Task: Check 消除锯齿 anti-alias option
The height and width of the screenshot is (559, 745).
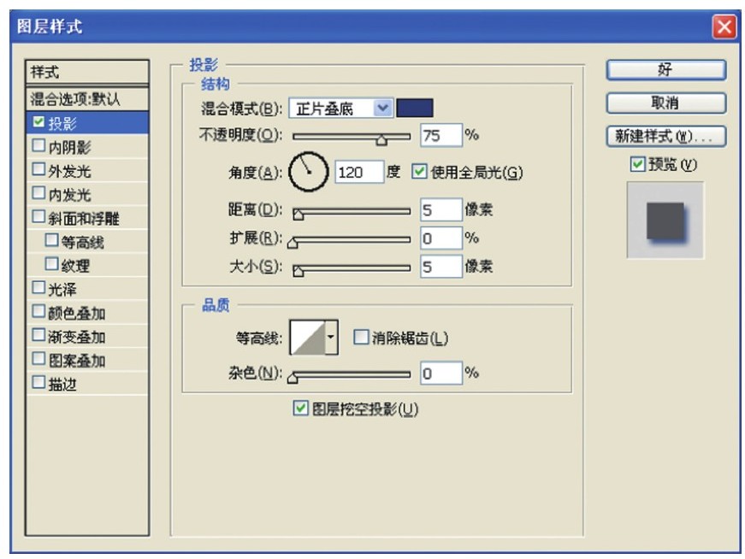Action: [x=361, y=338]
